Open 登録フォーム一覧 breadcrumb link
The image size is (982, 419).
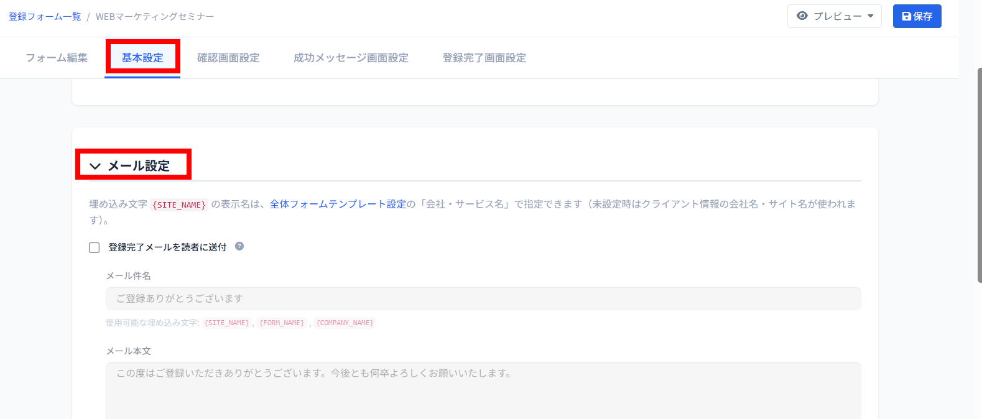(45, 17)
